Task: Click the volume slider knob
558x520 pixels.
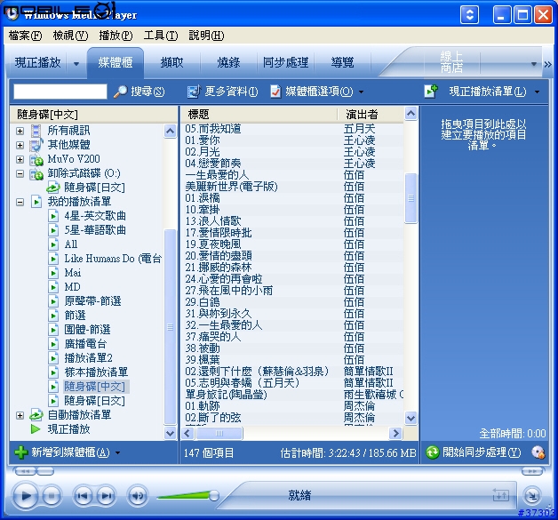Action: (x=214, y=495)
